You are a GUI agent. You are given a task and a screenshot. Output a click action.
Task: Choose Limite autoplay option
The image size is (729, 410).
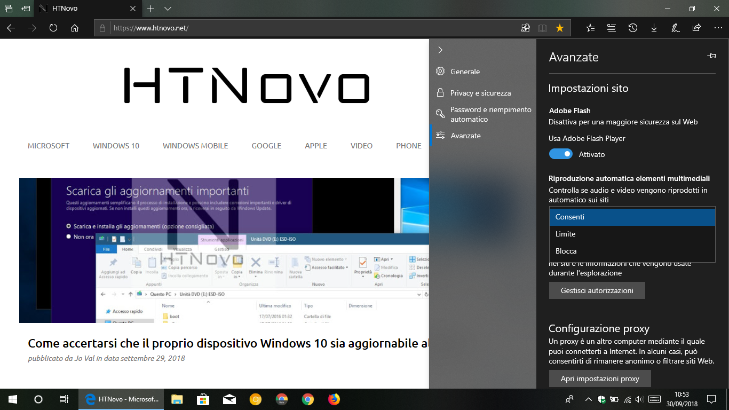632,234
